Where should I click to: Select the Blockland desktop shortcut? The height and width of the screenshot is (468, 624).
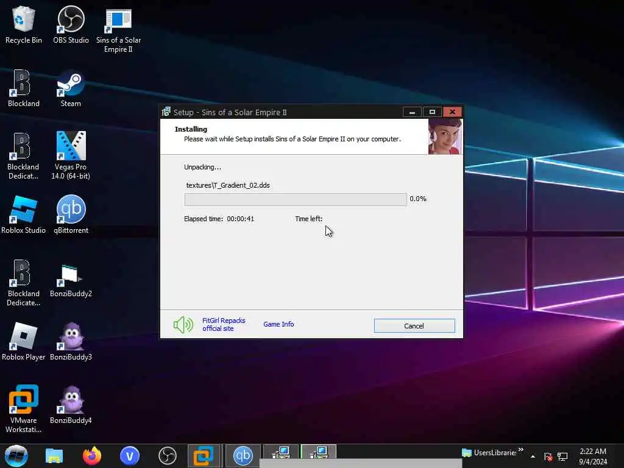tap(24, 88)
